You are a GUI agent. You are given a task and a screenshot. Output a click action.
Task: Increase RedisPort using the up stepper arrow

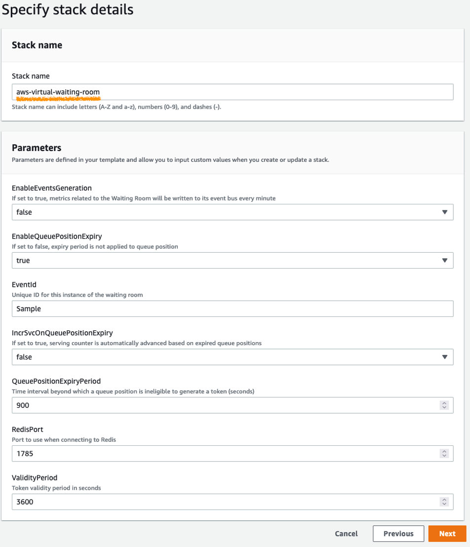click(444, 451)
